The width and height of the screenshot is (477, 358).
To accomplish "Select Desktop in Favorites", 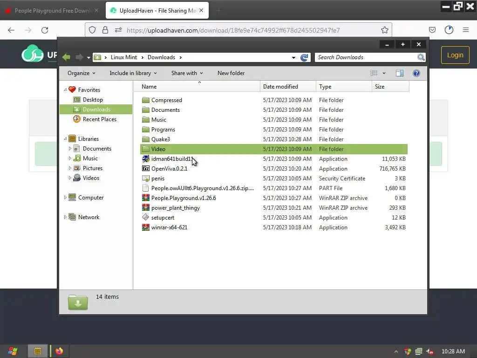I will coord(93,100).
